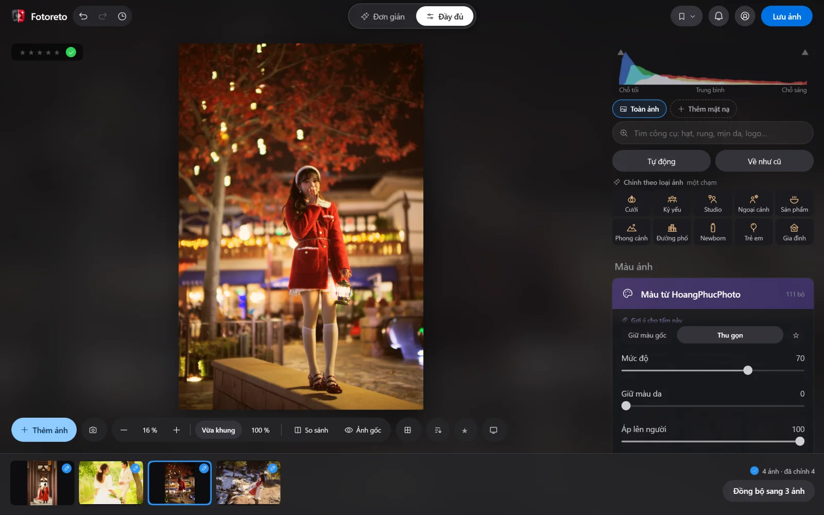Click the sort order icon

tap(438, 430)
